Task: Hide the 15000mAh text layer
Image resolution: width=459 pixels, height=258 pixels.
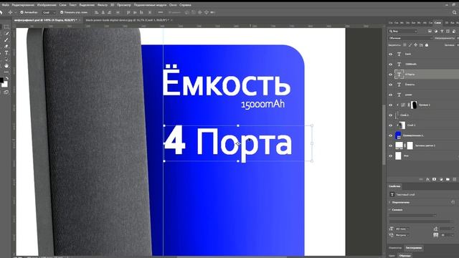Action: coord(390,64)
